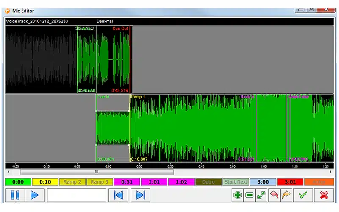Click the VoiceTrack_20101212_2875233 track title
The height and width of the screenshot is (212, 339).
click(37, 21)
